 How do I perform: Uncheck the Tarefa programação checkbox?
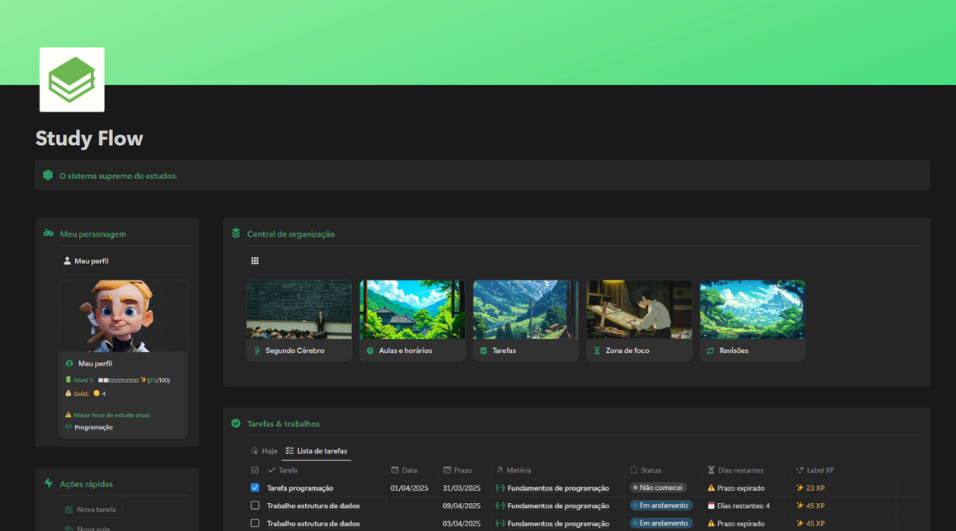(x=255, y=488)
